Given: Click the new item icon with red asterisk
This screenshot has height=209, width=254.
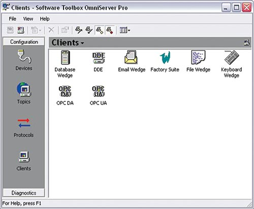Looking at the screenshot, I should coord(21,30).
